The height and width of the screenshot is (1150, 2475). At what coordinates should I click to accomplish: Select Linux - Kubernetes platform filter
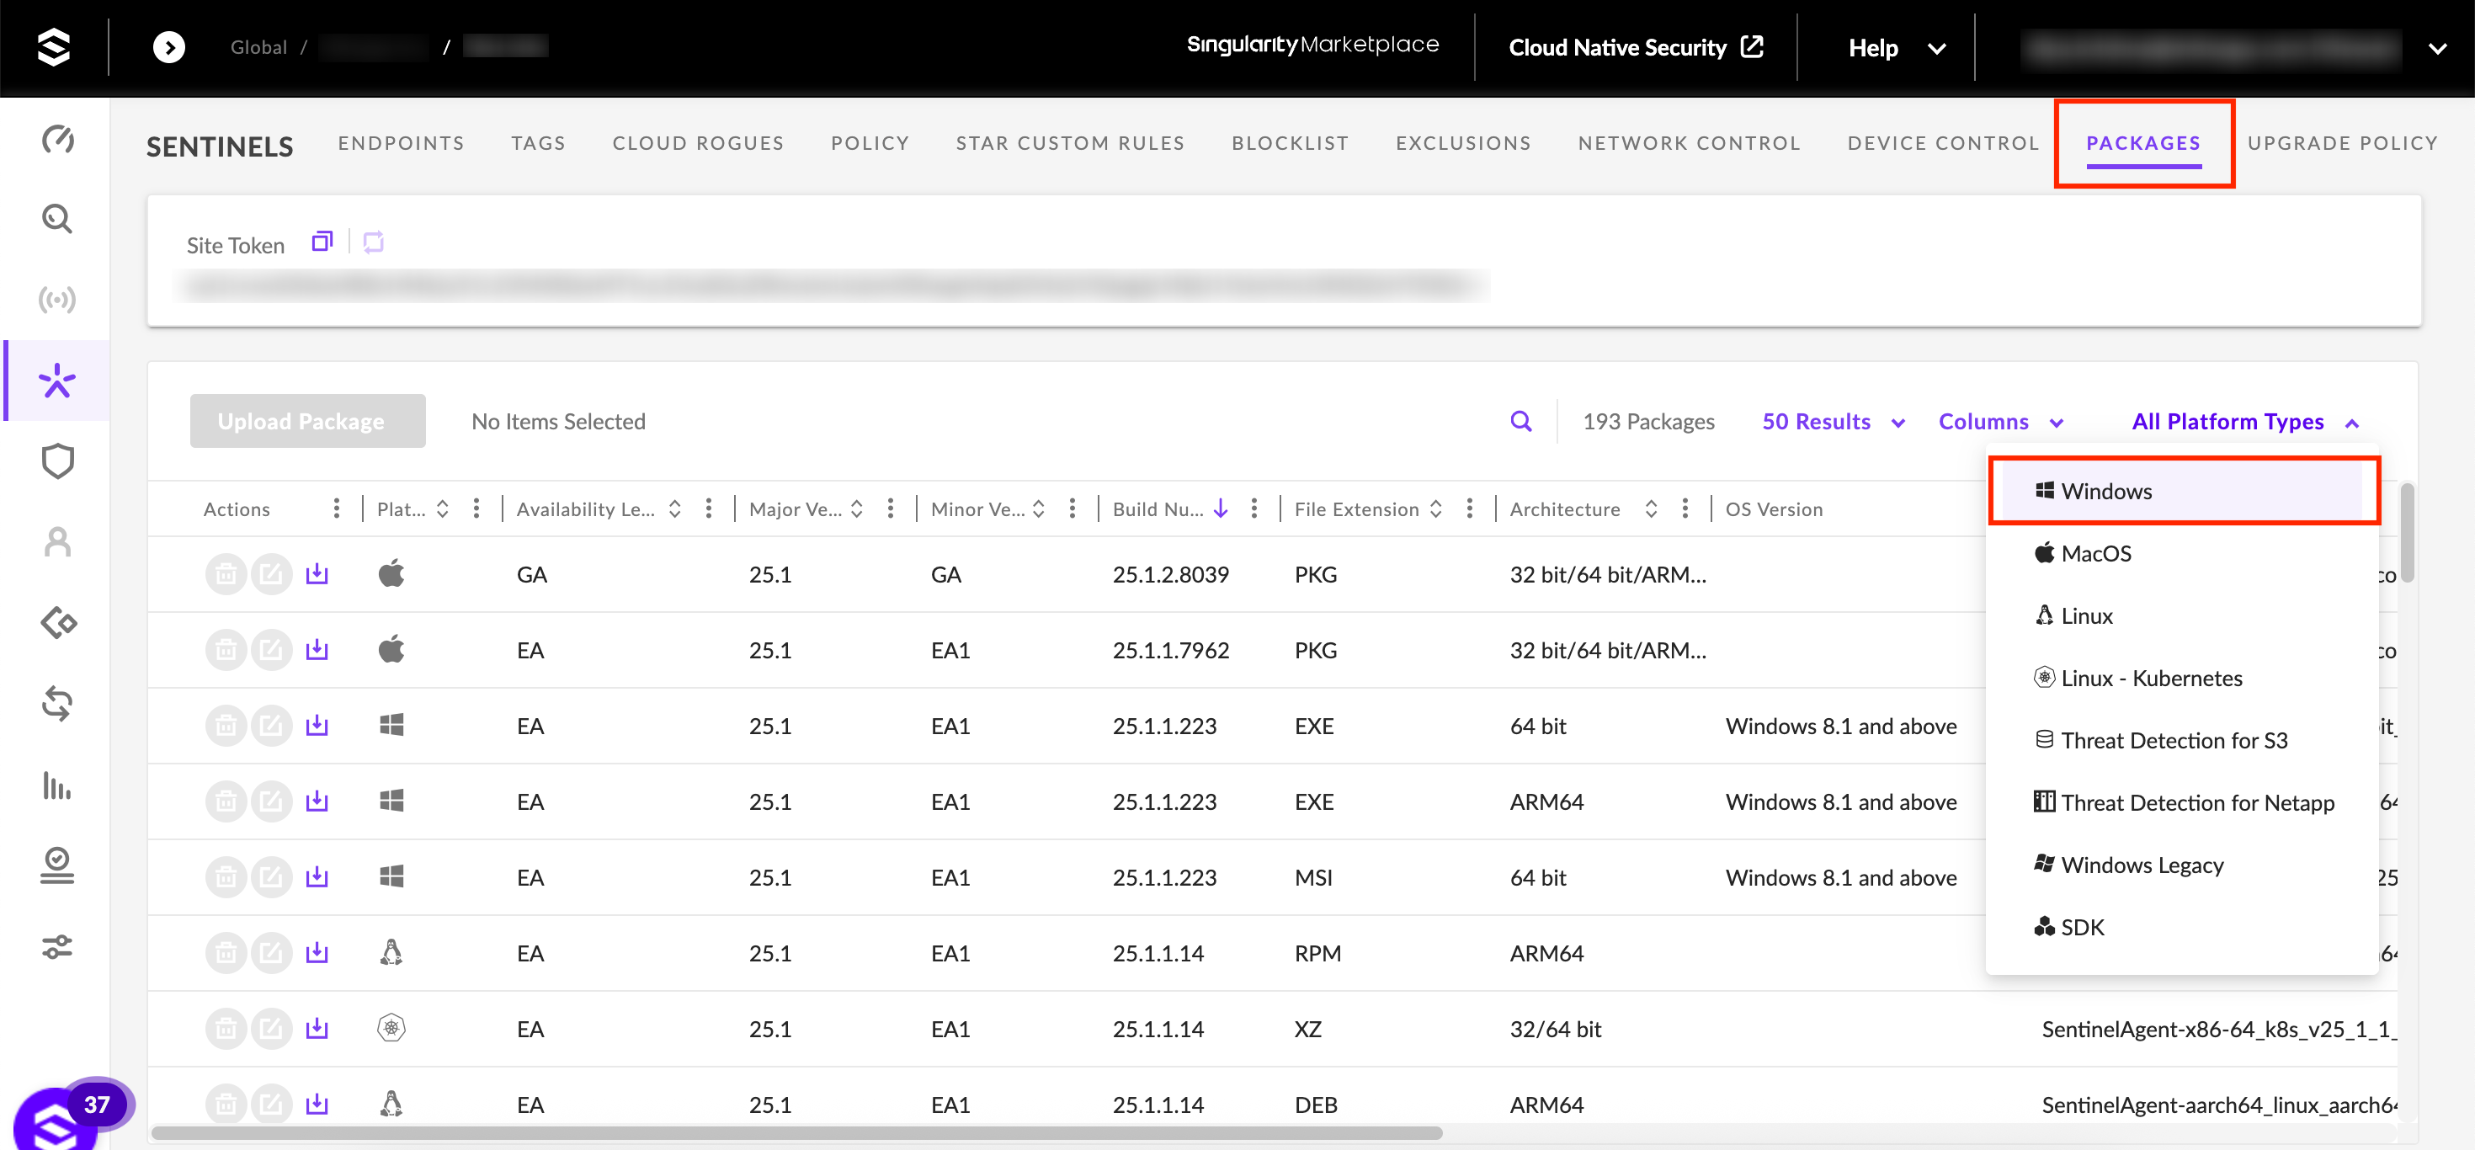tap(2183, 679)
